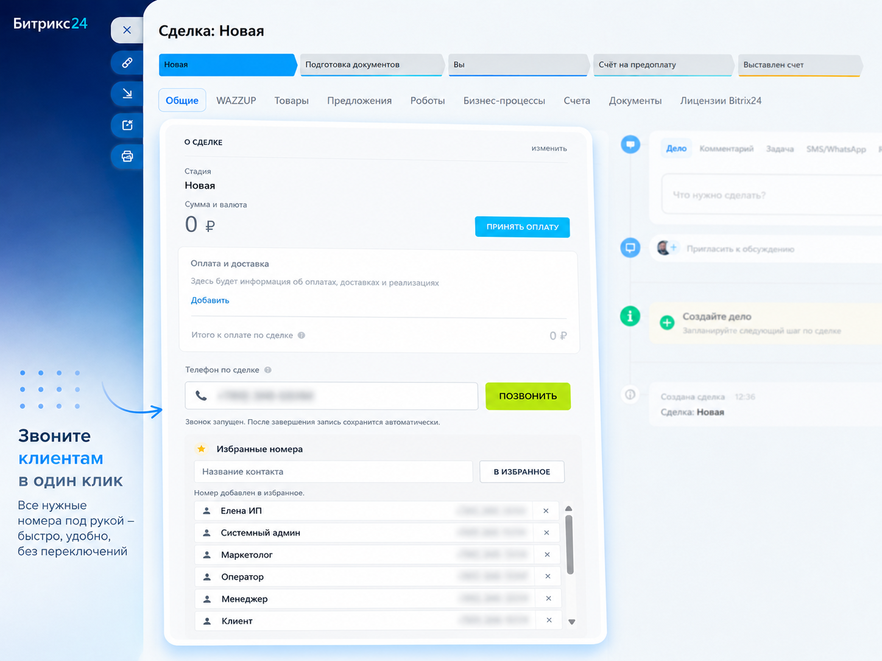Click the collapse arrow icon in the sidebar
The height and width of the screenshot is (661, 882).
pyautogui.click(x=127, y=93)
